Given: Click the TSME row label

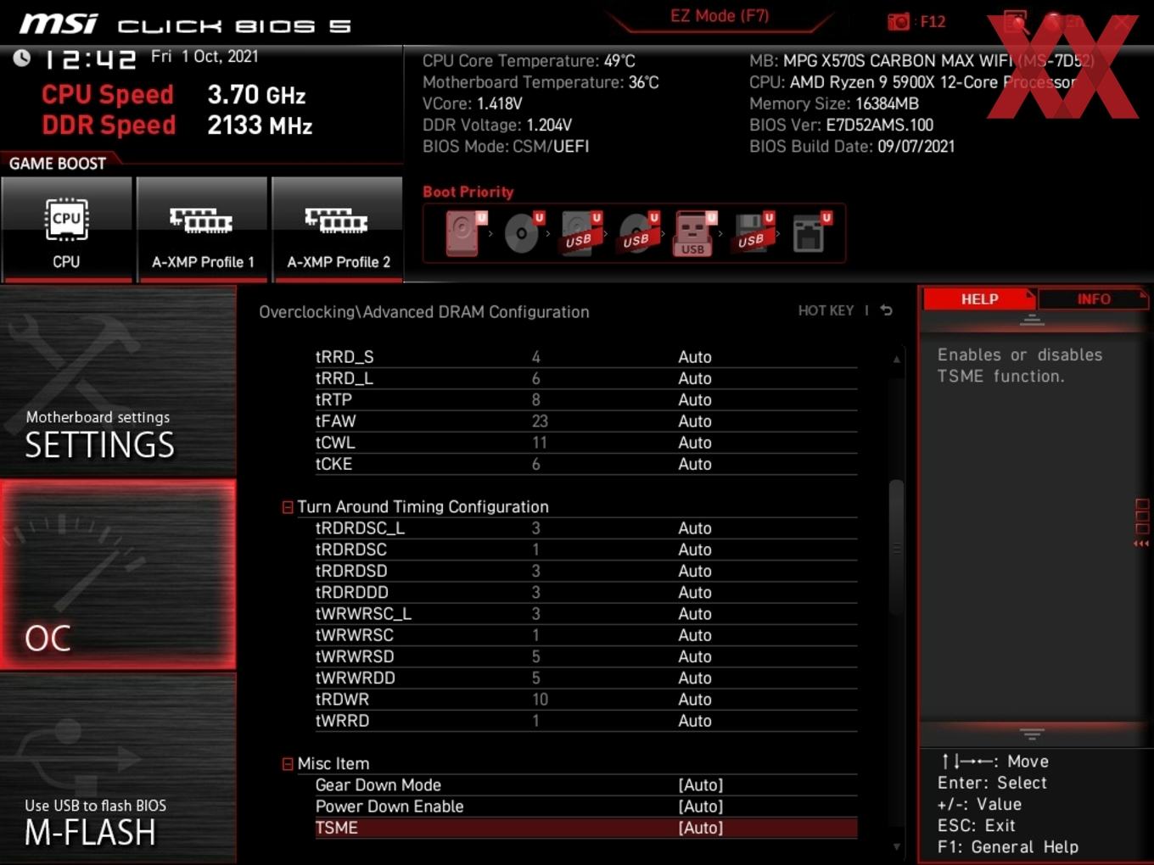Looking at the screenshot, I should [337, 828].
